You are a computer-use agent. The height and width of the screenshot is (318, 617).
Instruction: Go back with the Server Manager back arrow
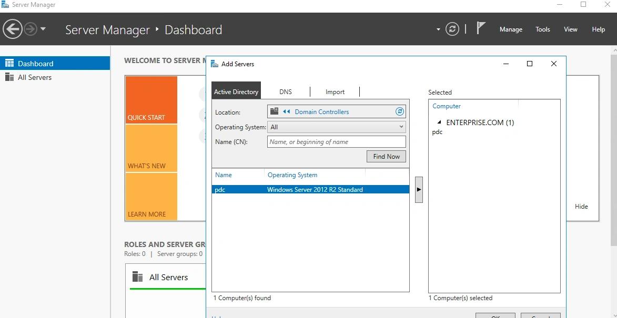[x=13, y=29]
